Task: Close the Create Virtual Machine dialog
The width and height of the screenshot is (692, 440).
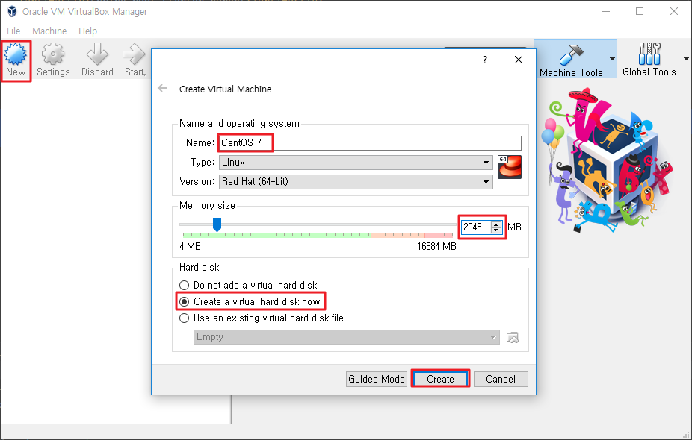Action: 519,60
